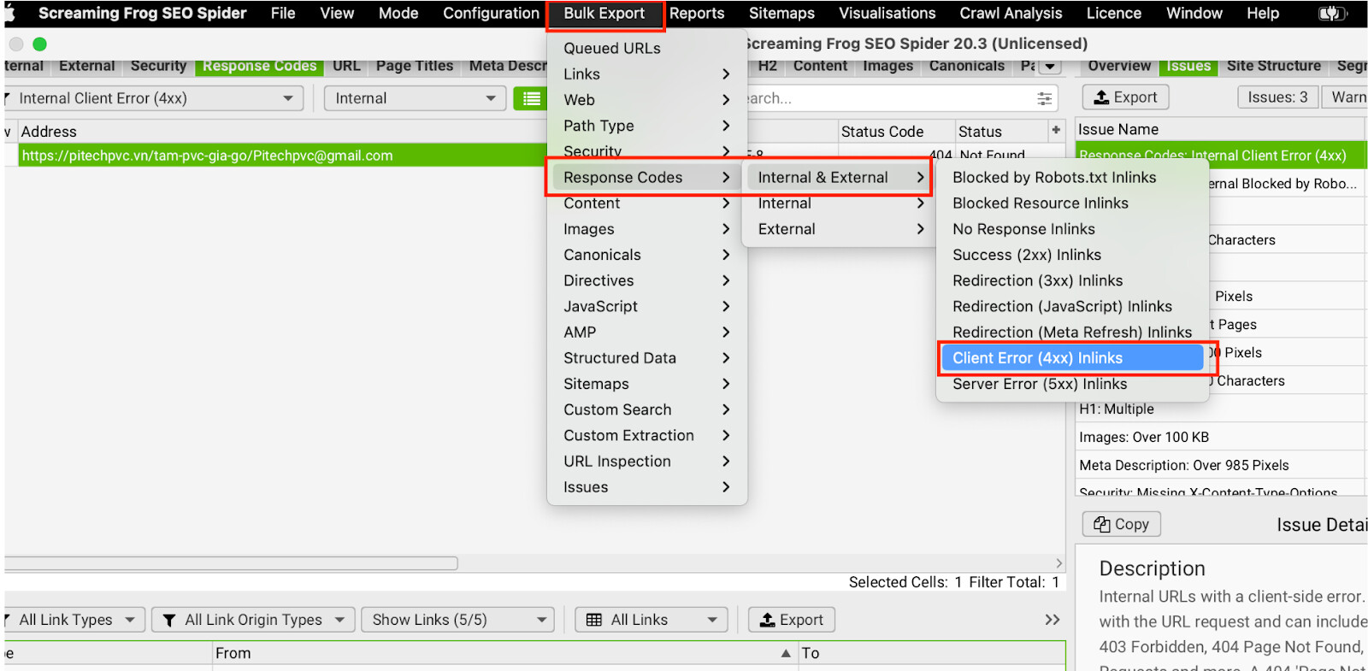Expand the Web submenu in Bulk Export

(x=646, y=100)
